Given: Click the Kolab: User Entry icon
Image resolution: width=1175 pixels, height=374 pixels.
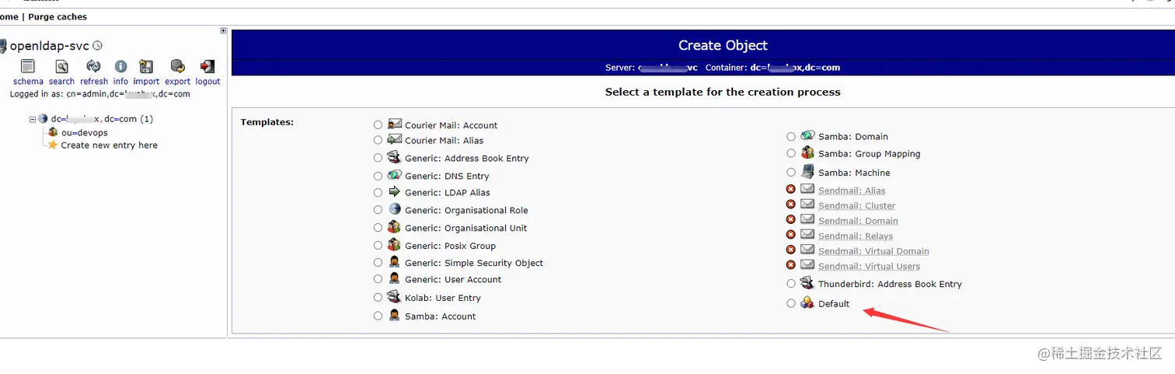Looking at the screenshot, I should point(395,296).
